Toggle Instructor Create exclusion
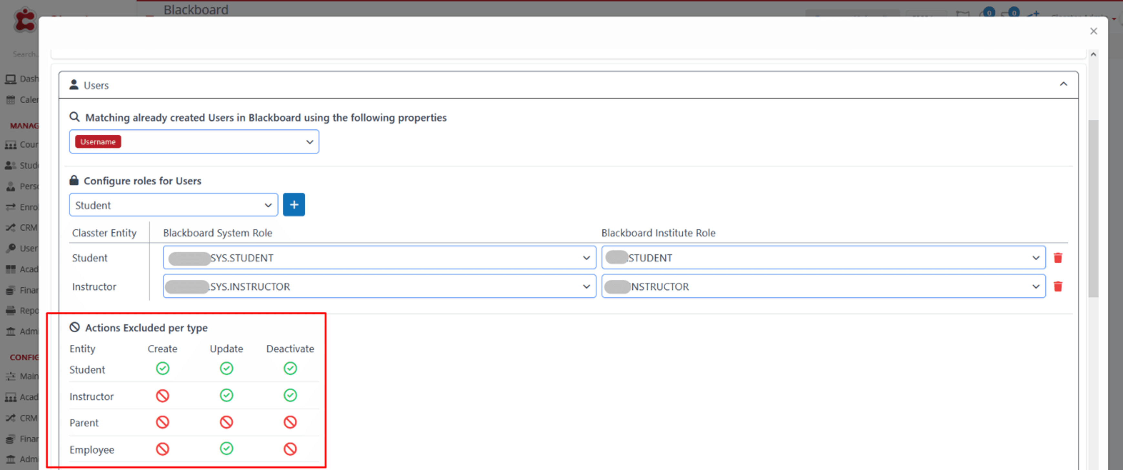The height and width of the screenshot is (470, 1123). pos(163,396)
